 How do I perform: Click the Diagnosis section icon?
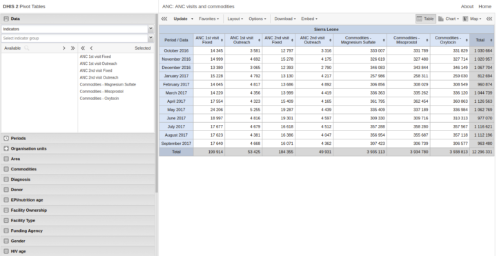click(6, 179)
